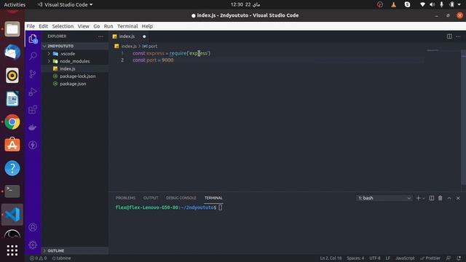The image size is (466, 262).
Task: Open the Accounts icon in activity bar
Action: click(33, 227)
